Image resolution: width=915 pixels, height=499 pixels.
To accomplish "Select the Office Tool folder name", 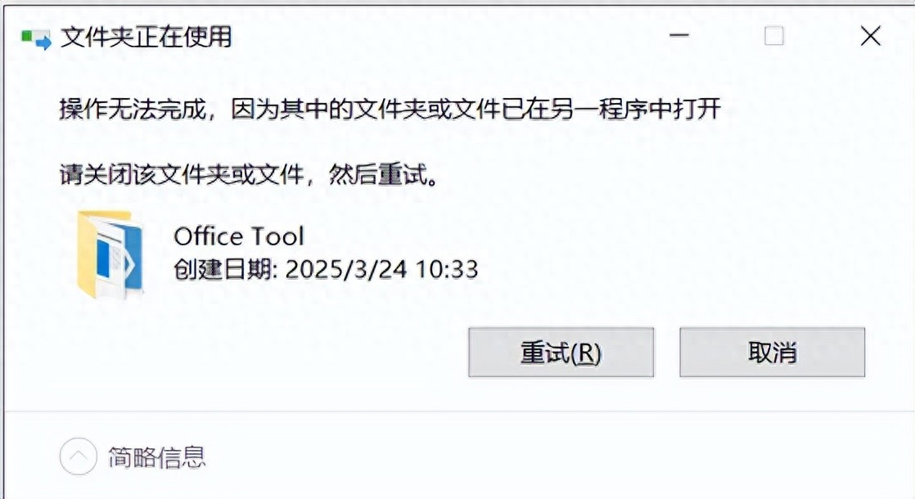I will tap(239, 236).
